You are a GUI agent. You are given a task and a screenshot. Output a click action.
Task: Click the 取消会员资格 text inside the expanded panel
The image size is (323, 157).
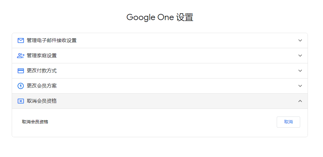click(x=35, y=122)
